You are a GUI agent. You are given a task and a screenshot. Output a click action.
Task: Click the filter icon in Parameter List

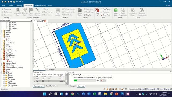(x=34, y=75)
